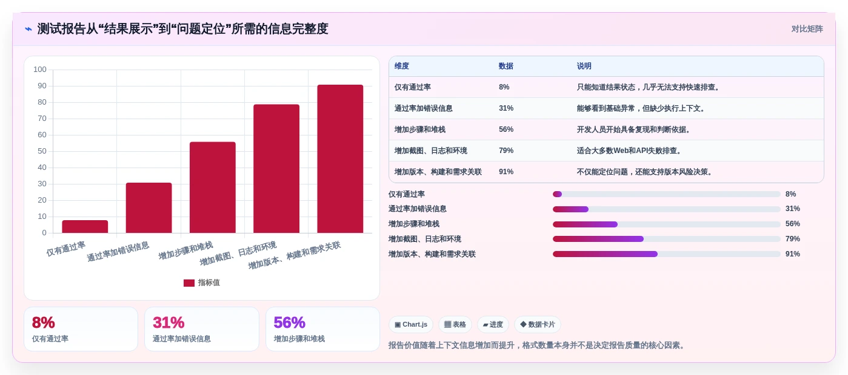Click the 表格 tag chip
The height and width of the screenshot is (375, 848).
[x=455, y=324]
